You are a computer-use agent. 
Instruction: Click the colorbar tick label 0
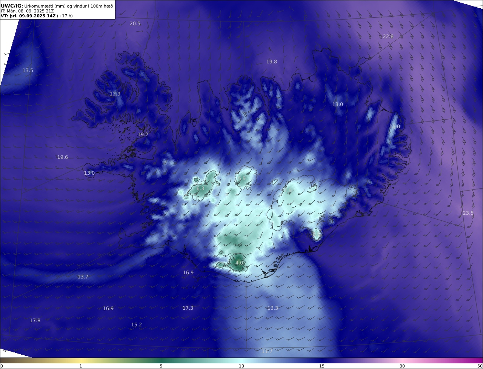pyautogui.click(x=2, y=366)
